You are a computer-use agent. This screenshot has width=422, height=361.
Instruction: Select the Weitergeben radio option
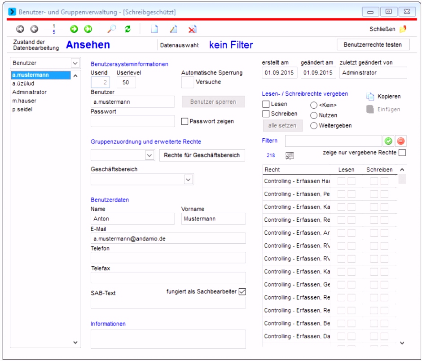pyautogui.click(x=314, y=126)
